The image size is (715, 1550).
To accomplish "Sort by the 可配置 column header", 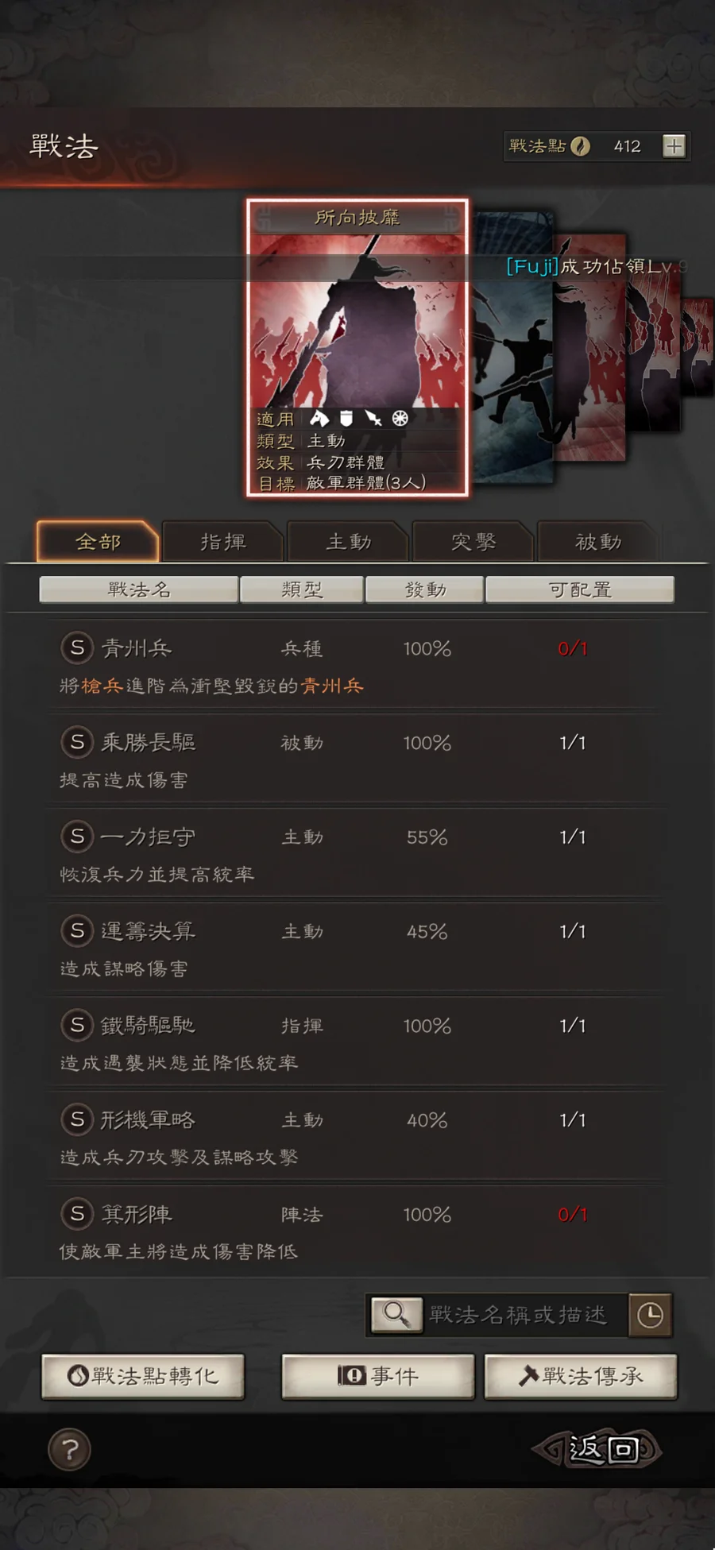I will pyautogui.click(x=580, y=589).
